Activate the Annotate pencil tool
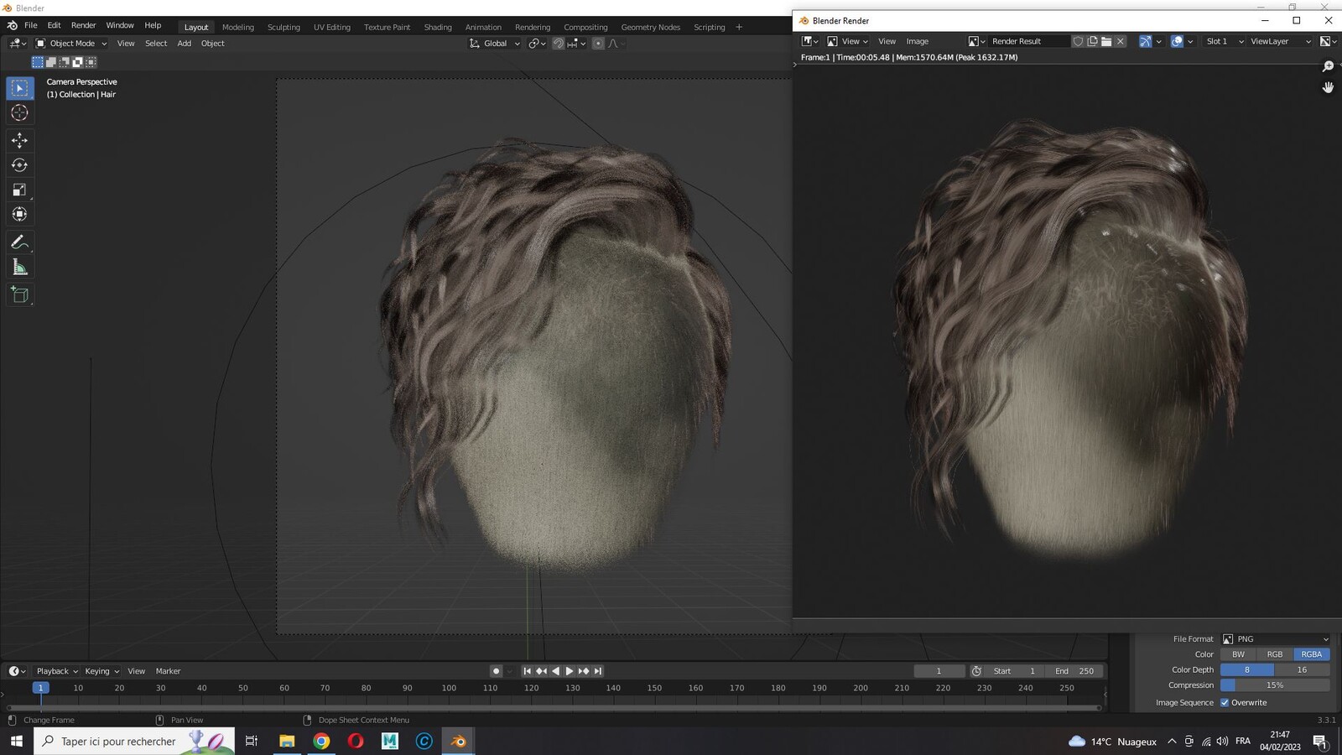Viewport: 1342px width, 755px height. pos(19,242)
